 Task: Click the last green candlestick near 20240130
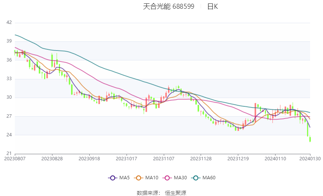click(310, 139)
